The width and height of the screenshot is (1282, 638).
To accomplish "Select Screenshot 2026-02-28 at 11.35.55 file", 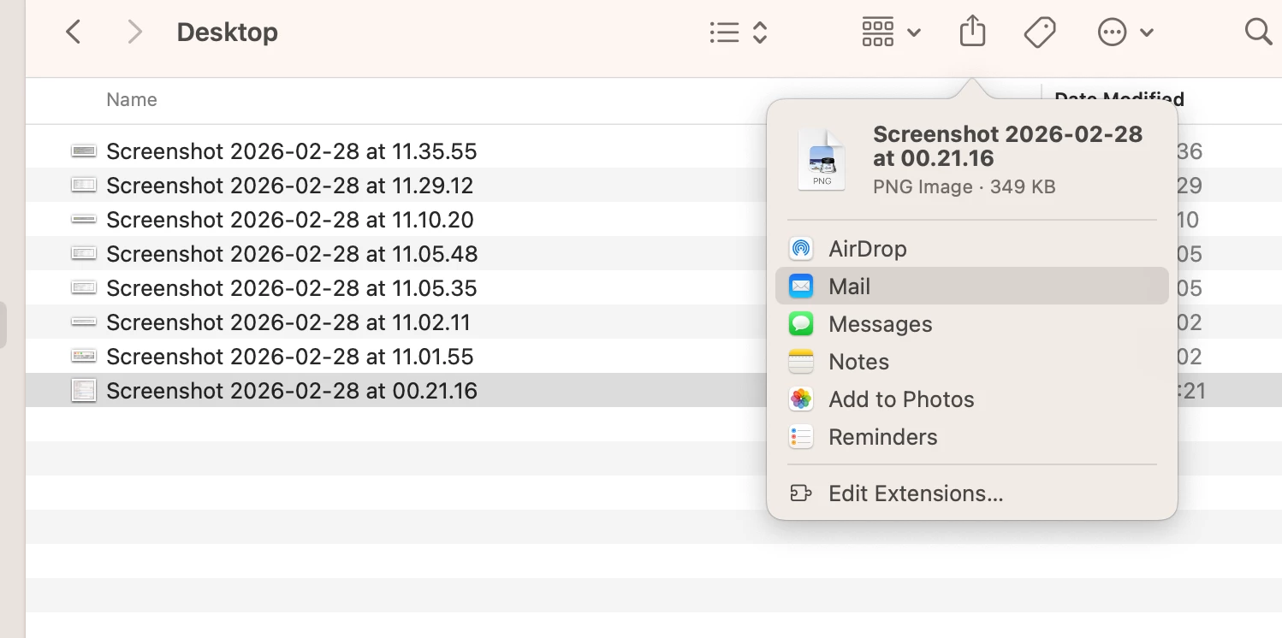I will coord(291,151).
